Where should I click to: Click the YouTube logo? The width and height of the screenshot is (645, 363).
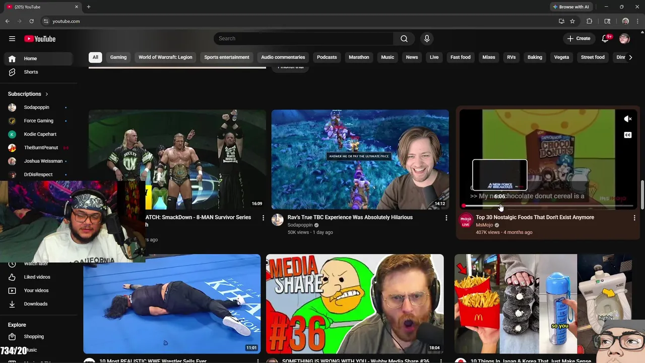coord(40,39)
